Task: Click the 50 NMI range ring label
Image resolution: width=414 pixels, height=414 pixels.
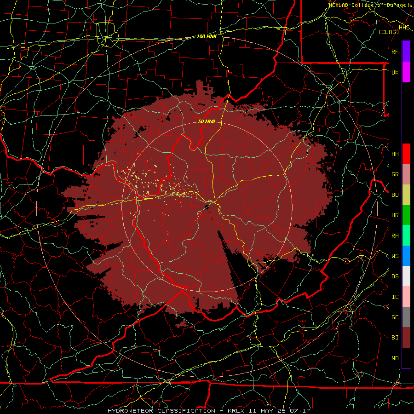Action: (x=207, y=122)
